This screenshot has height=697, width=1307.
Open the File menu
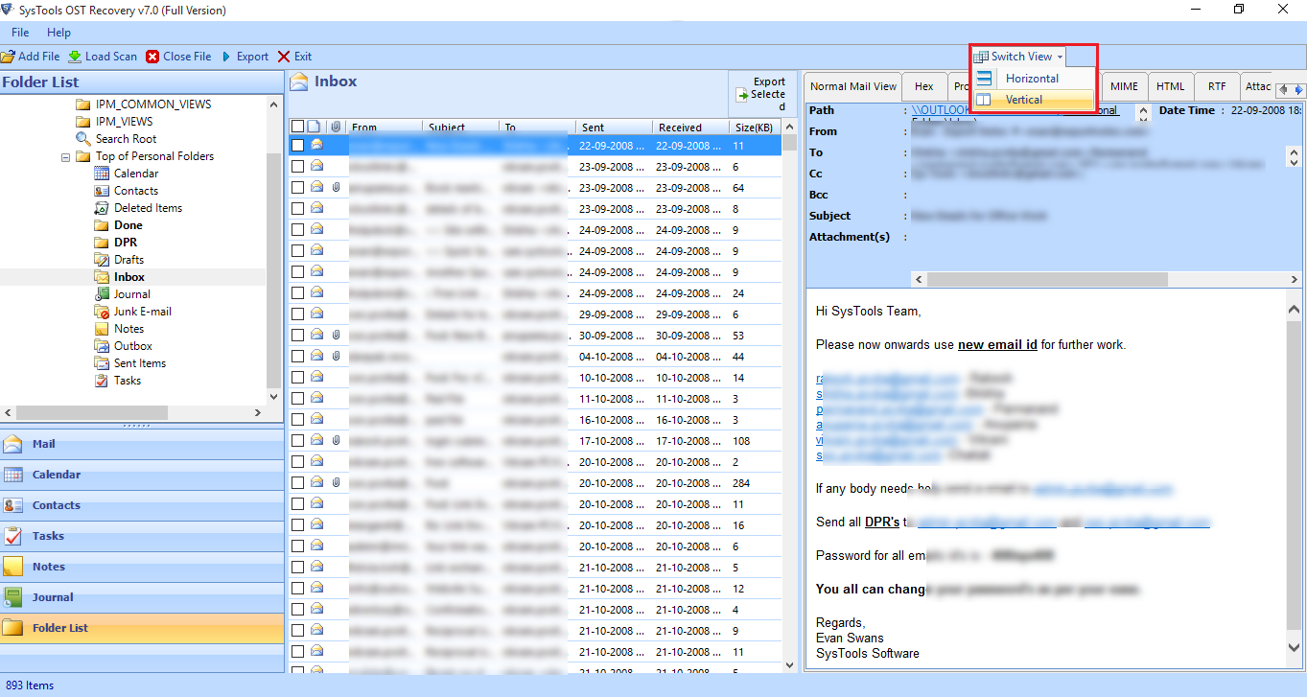(20, 33)
